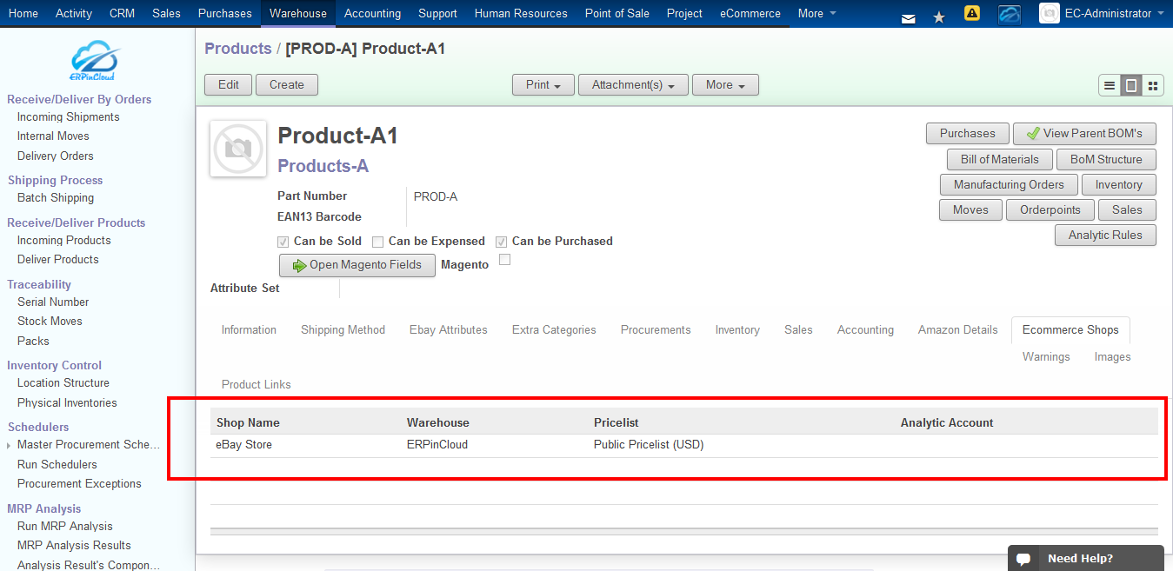Viewport: 1173px width, 571px height.
Task: Switch to the Product Links tab
Action: [x=257, y=385]
